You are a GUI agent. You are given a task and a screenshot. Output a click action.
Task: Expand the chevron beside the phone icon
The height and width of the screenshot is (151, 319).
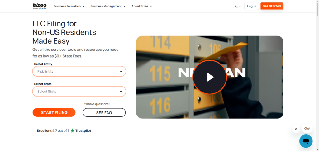(x=240, y=6)
